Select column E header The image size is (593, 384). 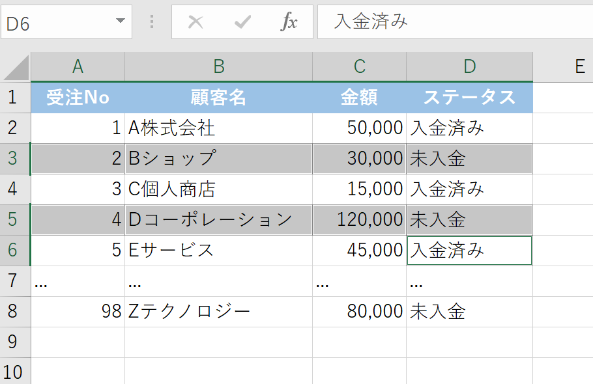[579, 66]
